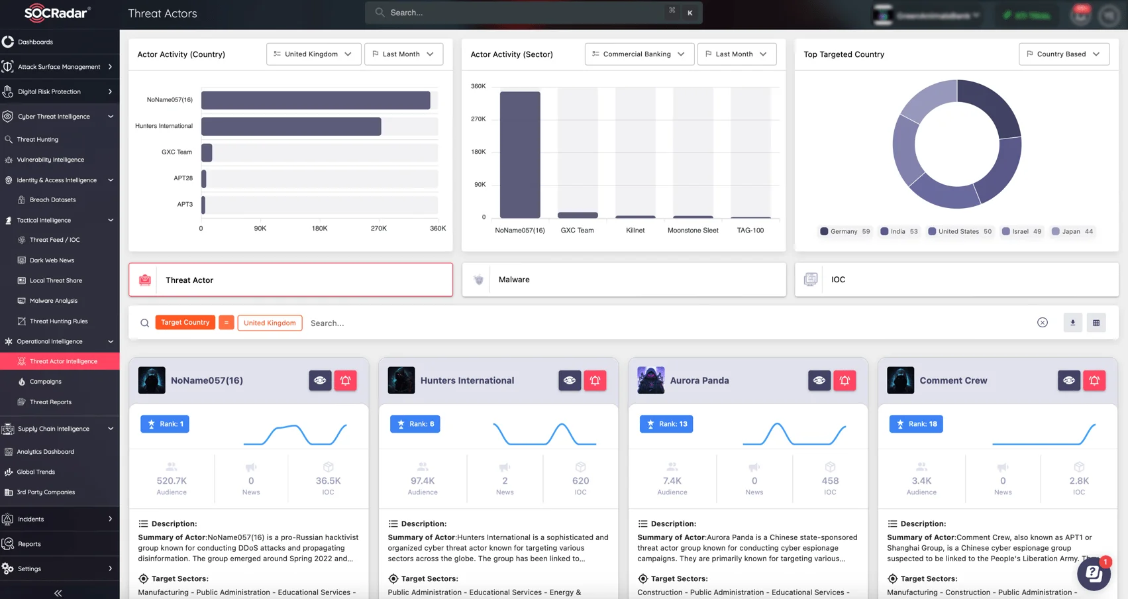Image resolution: width=1128 pixels, height=599 pixels.
Task: Open Country Based dropdown
Action: 1064,54
